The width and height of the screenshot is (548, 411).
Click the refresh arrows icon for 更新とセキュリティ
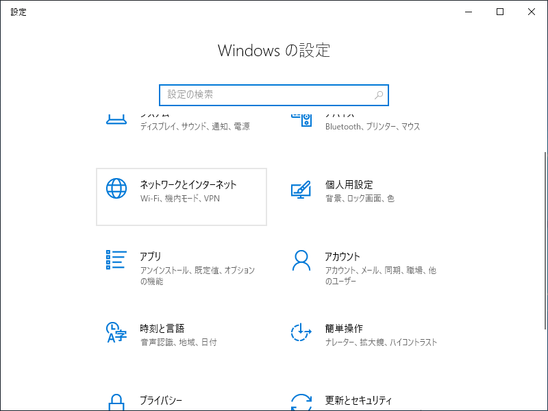point(301,402)
